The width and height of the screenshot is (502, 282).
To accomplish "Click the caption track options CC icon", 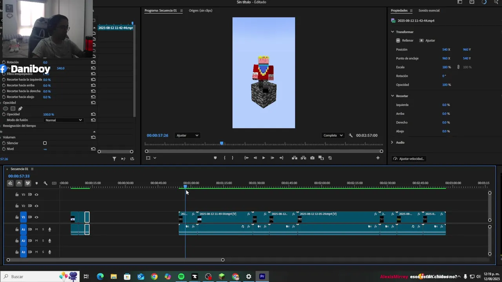I will pos(54,183).
